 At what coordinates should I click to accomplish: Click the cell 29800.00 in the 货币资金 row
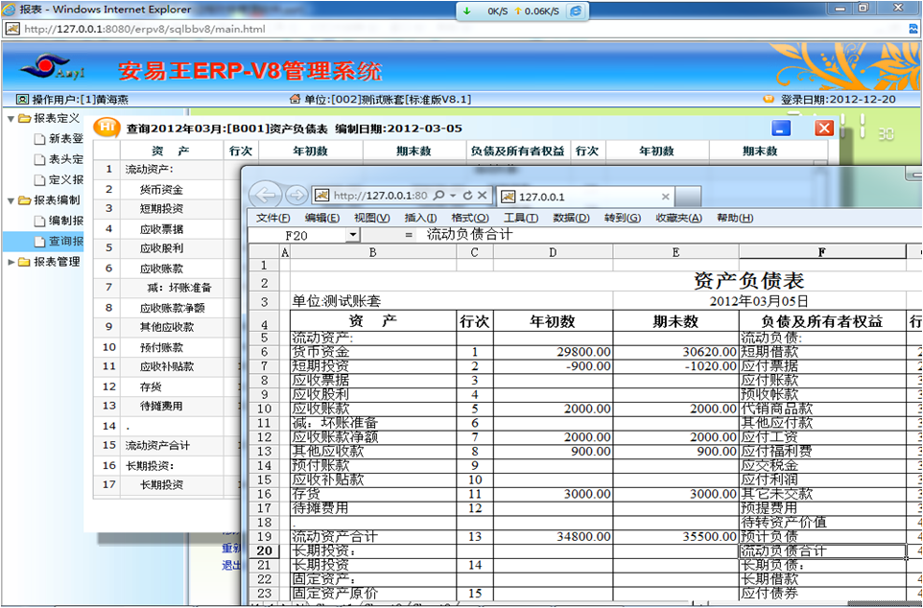click(553, 352)
